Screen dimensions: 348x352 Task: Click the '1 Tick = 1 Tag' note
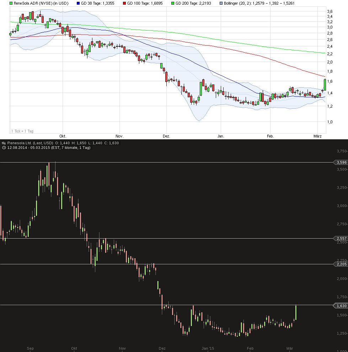point(22,131)
